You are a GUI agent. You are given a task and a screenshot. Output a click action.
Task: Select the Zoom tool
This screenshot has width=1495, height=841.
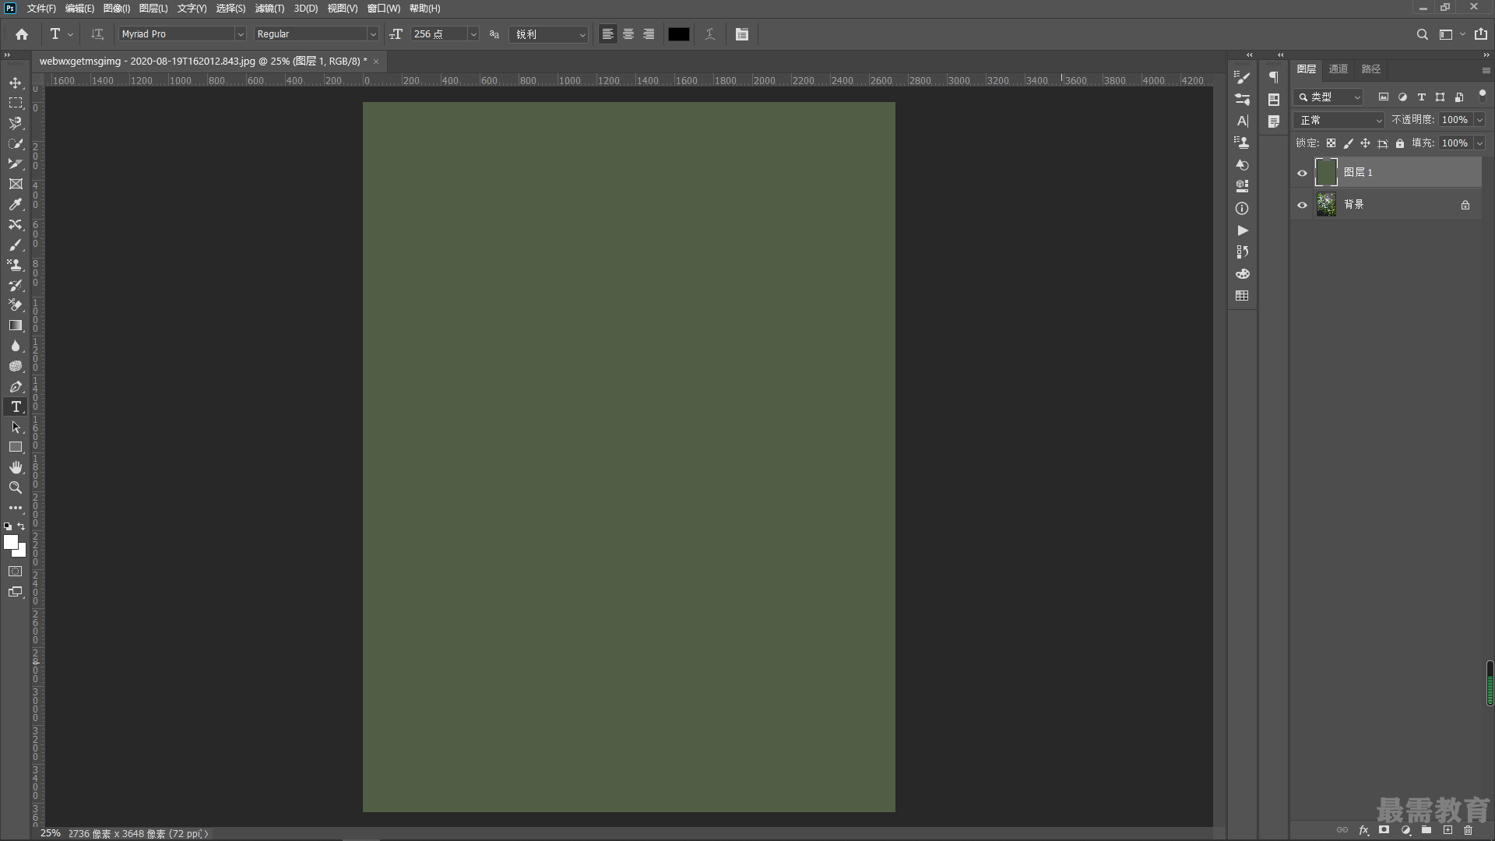click(x=16, y=487)
